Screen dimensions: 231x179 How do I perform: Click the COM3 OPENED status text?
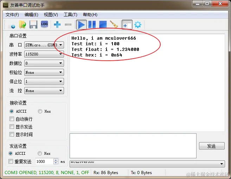coord(47,173)
